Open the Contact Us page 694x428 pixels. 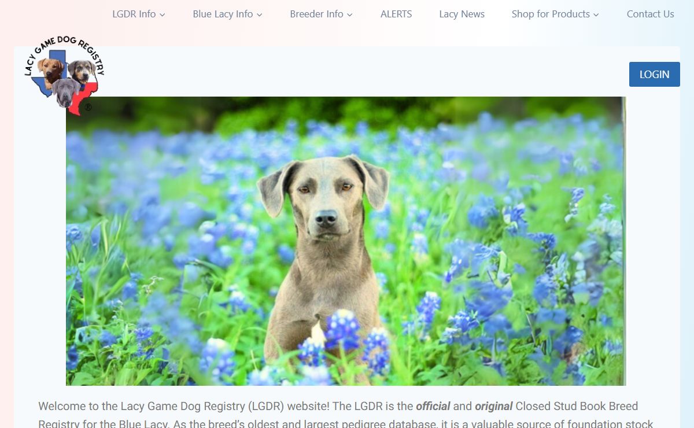650,14
